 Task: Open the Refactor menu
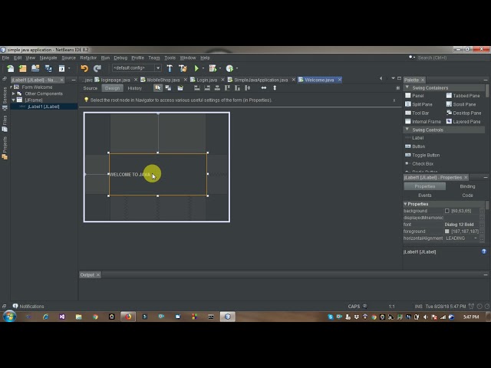(88, 58)
